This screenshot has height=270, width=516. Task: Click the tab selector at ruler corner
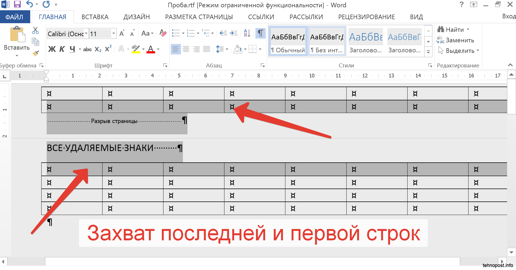pyautogui.click(x=5, y=76)
